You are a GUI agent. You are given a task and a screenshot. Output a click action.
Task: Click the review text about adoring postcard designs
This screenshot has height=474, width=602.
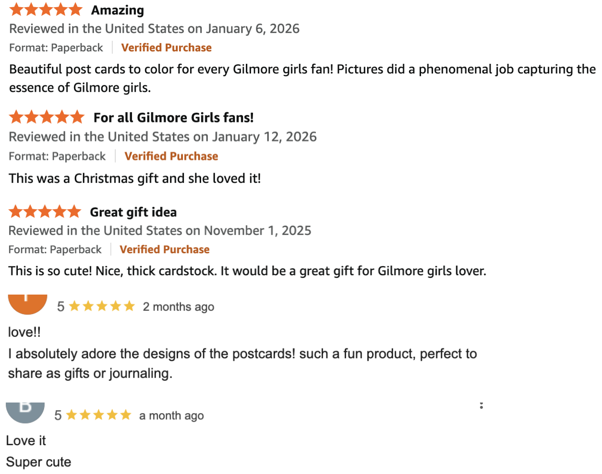[242, 364]
